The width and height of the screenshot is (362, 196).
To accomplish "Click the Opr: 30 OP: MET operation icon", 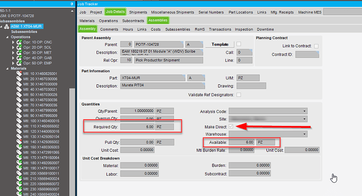I will coord(19,52).
